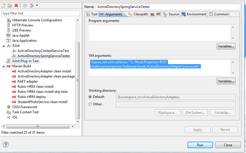Choose the Other working directory option
The height and width of the screenshot is (153, 246).
coord(90,104)
